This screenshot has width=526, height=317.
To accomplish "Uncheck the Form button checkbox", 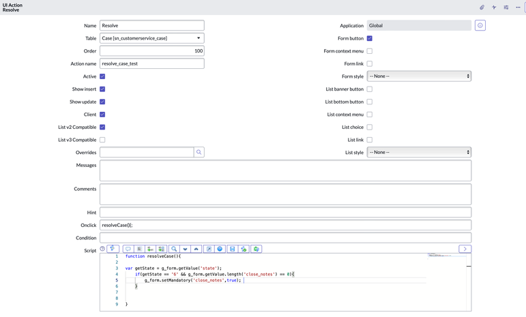I will coord(369,38).
